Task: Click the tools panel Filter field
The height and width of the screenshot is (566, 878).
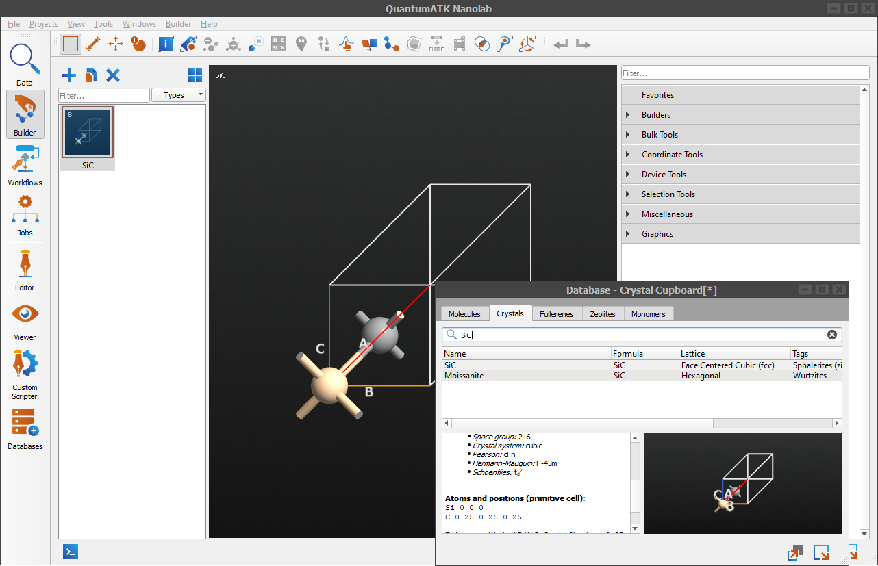Action: pos(744,73)
